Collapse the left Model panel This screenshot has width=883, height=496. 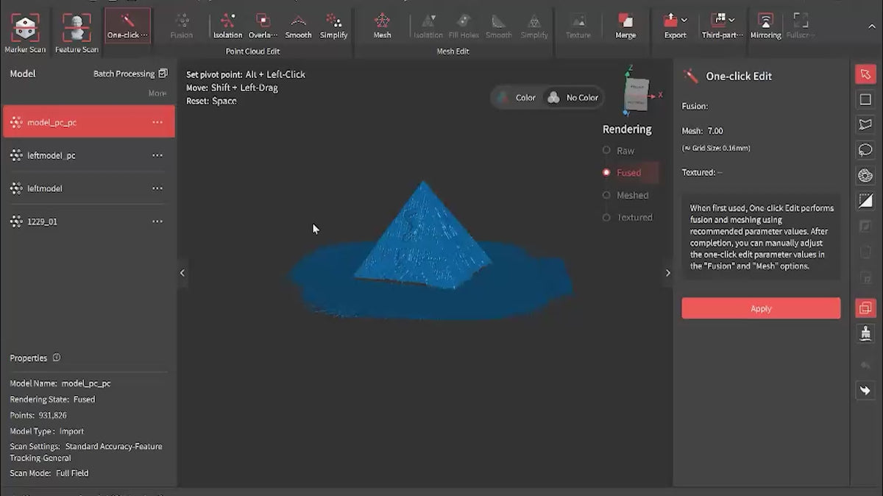click(182, 273)
